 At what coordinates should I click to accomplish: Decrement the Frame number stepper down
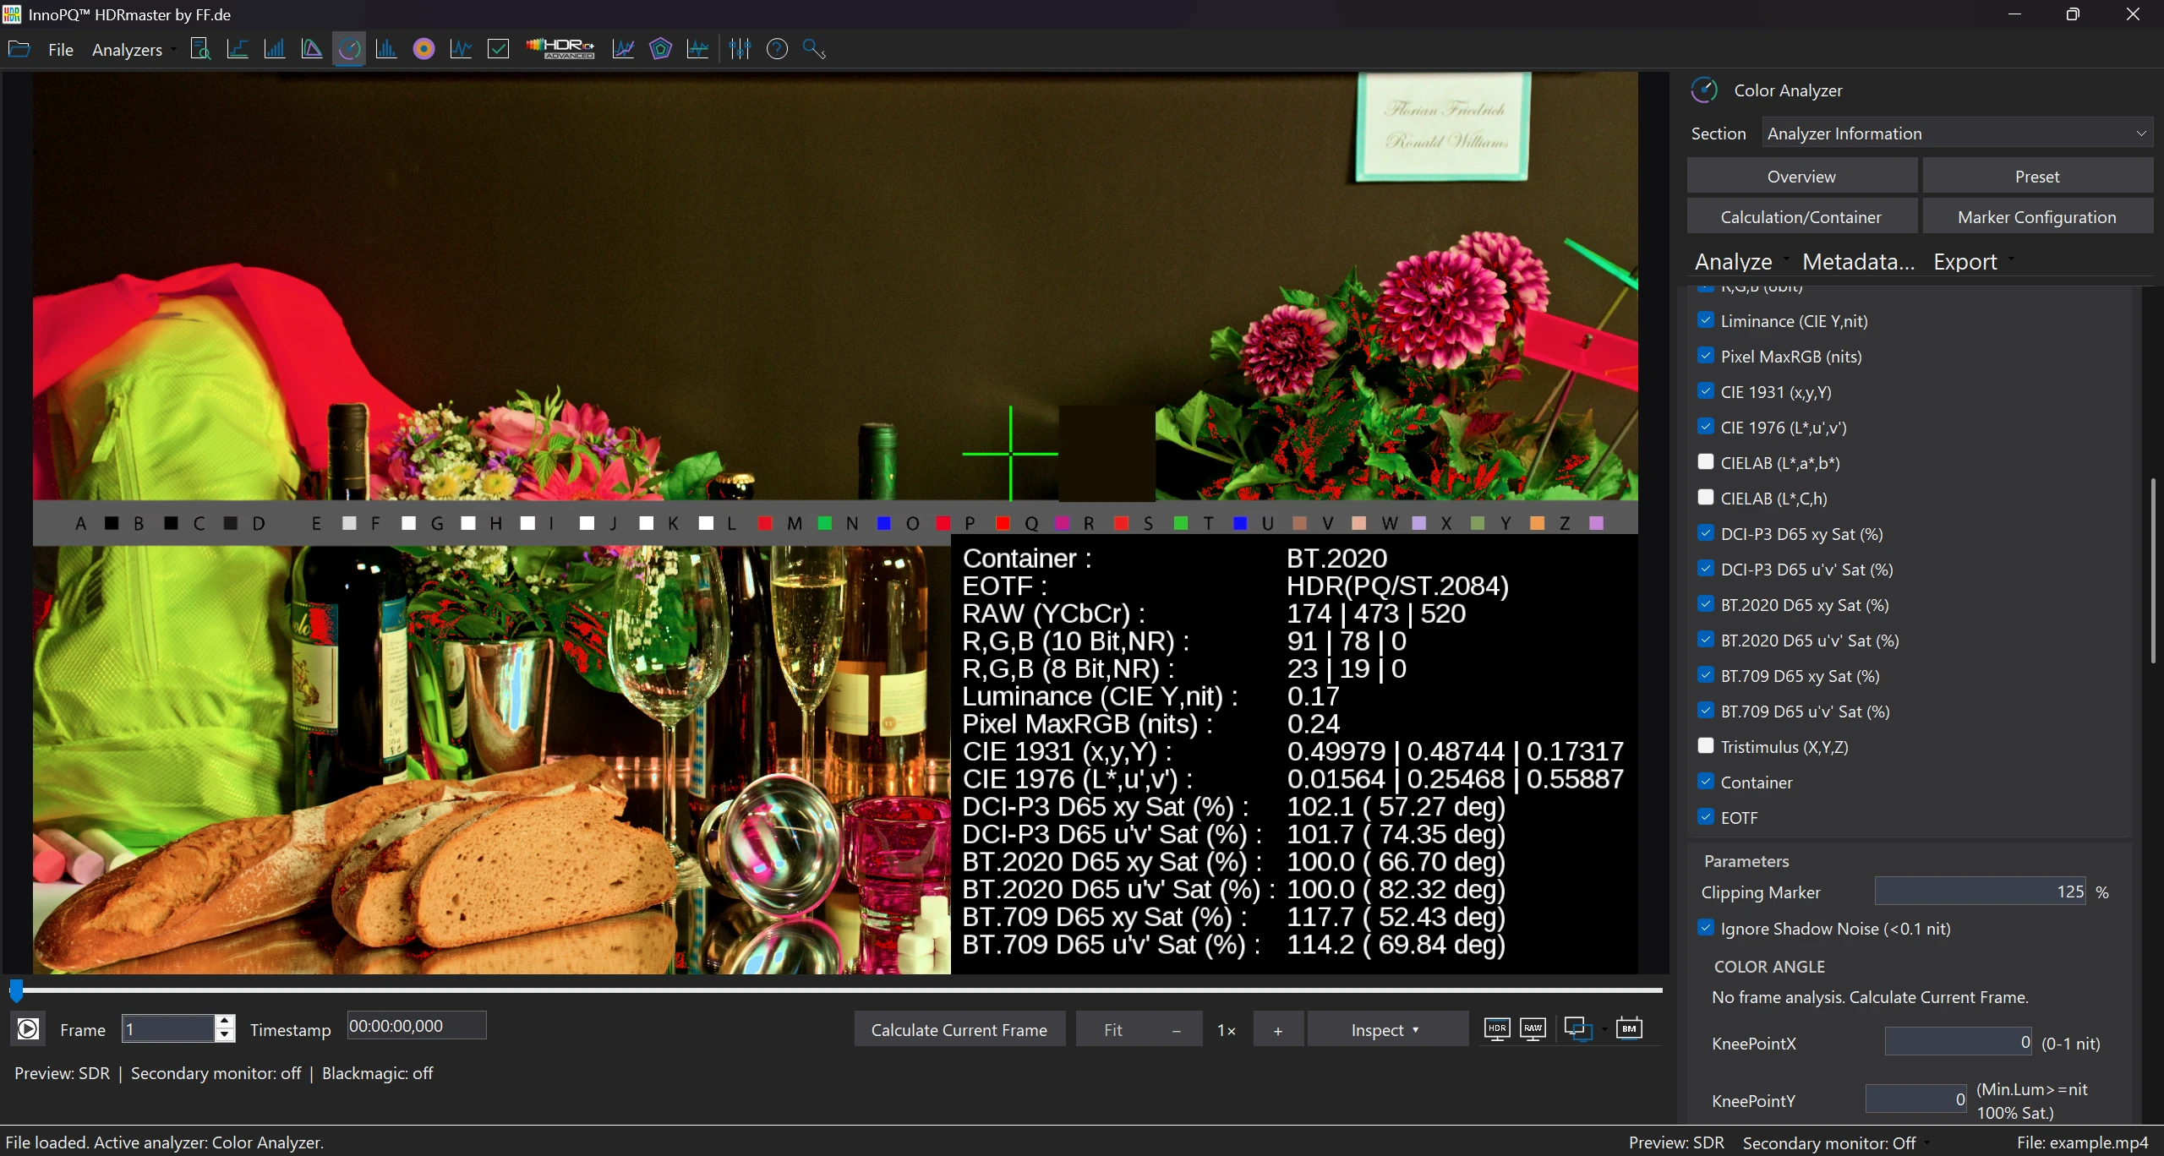(224, 1035)
